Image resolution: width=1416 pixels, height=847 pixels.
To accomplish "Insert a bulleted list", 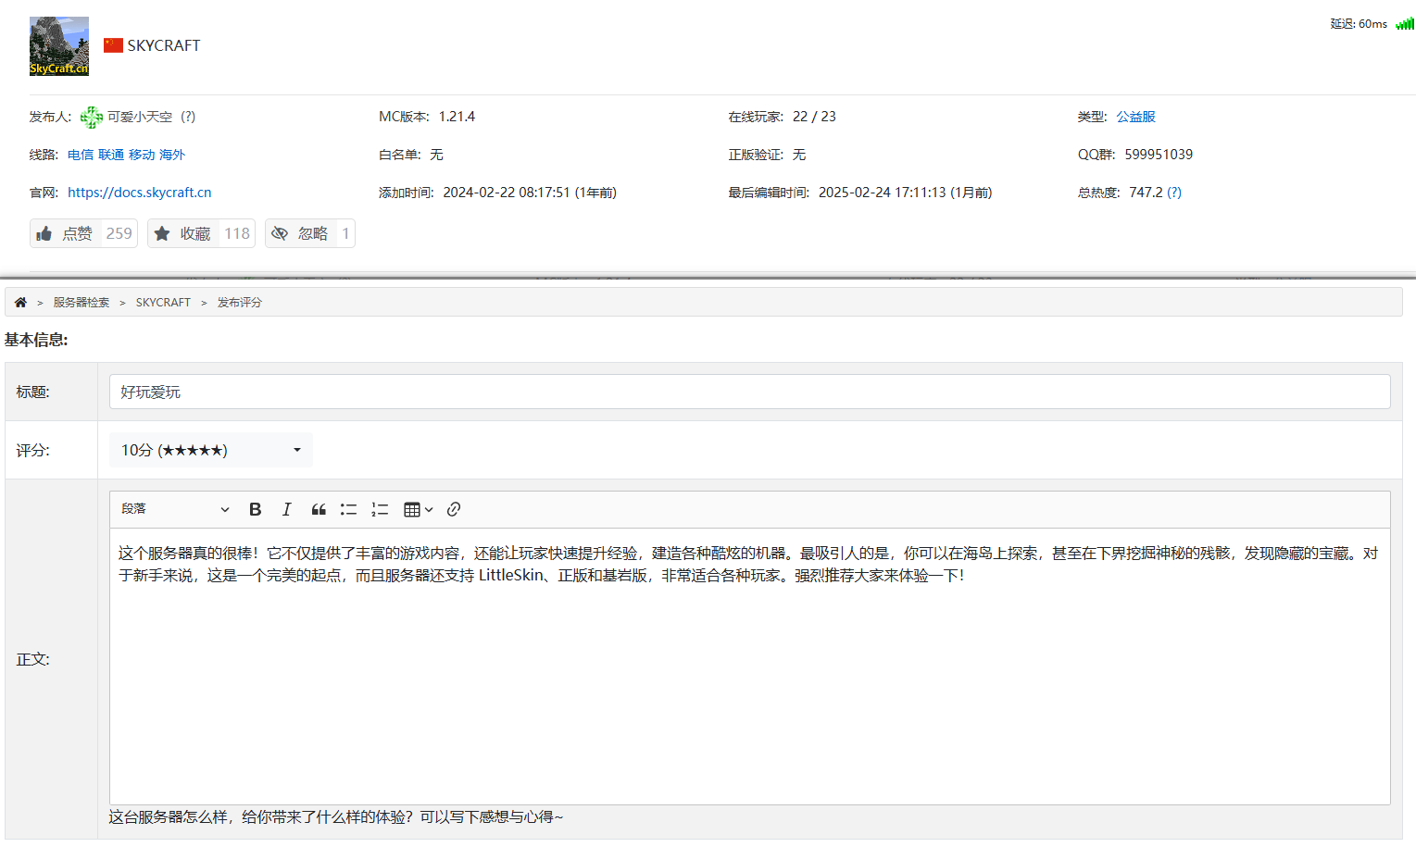I will click(348, 509).
